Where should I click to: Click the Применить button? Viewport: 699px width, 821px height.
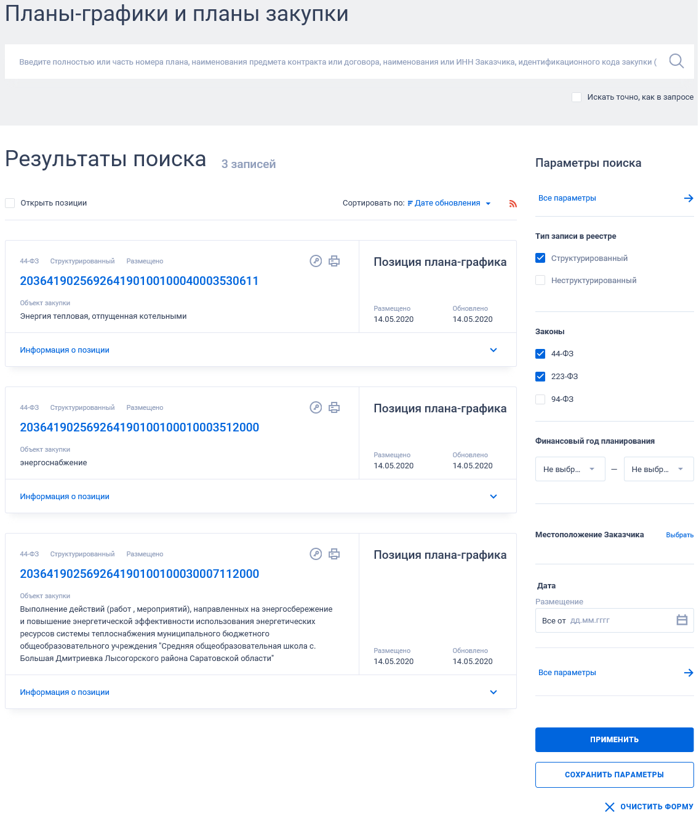pyautogui.click(x=615, y=740)
